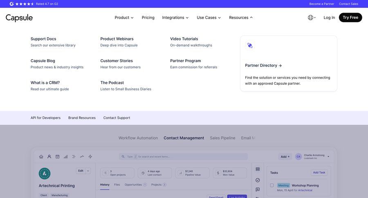This screenshot has width=368, height=198.
Task: Open the Integrations dropdown menu
Action: pos(175,18)
